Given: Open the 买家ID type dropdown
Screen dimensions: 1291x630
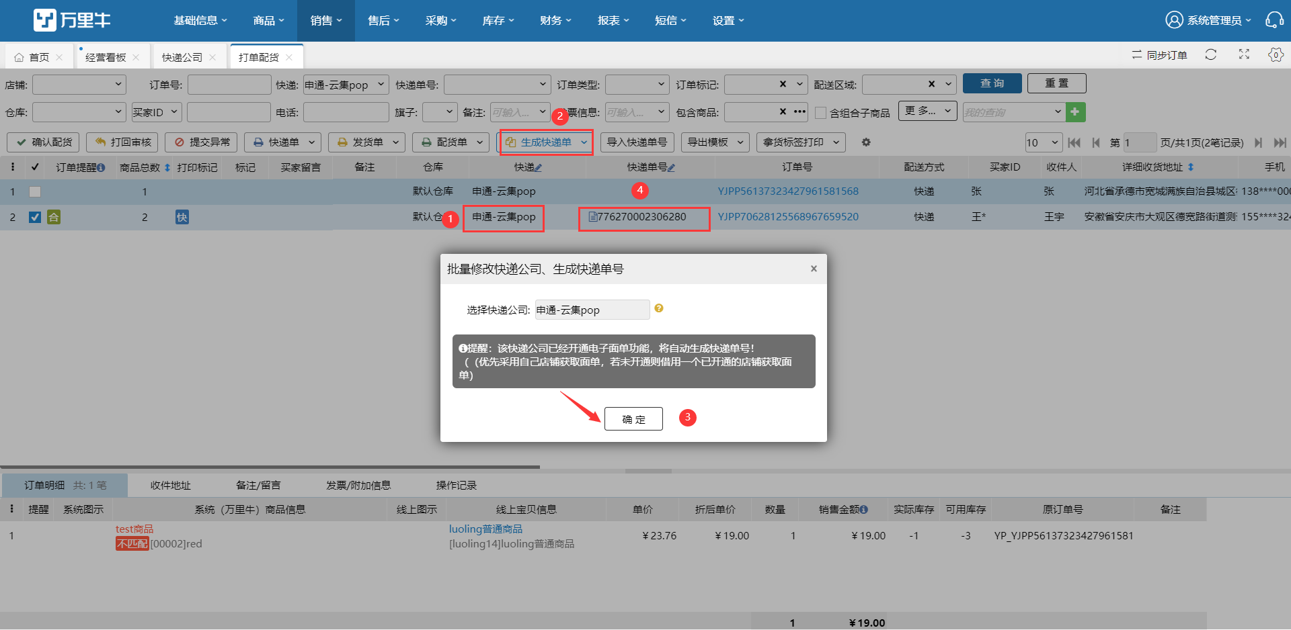Looking at the screenshot, I should [x=157, y=111].
